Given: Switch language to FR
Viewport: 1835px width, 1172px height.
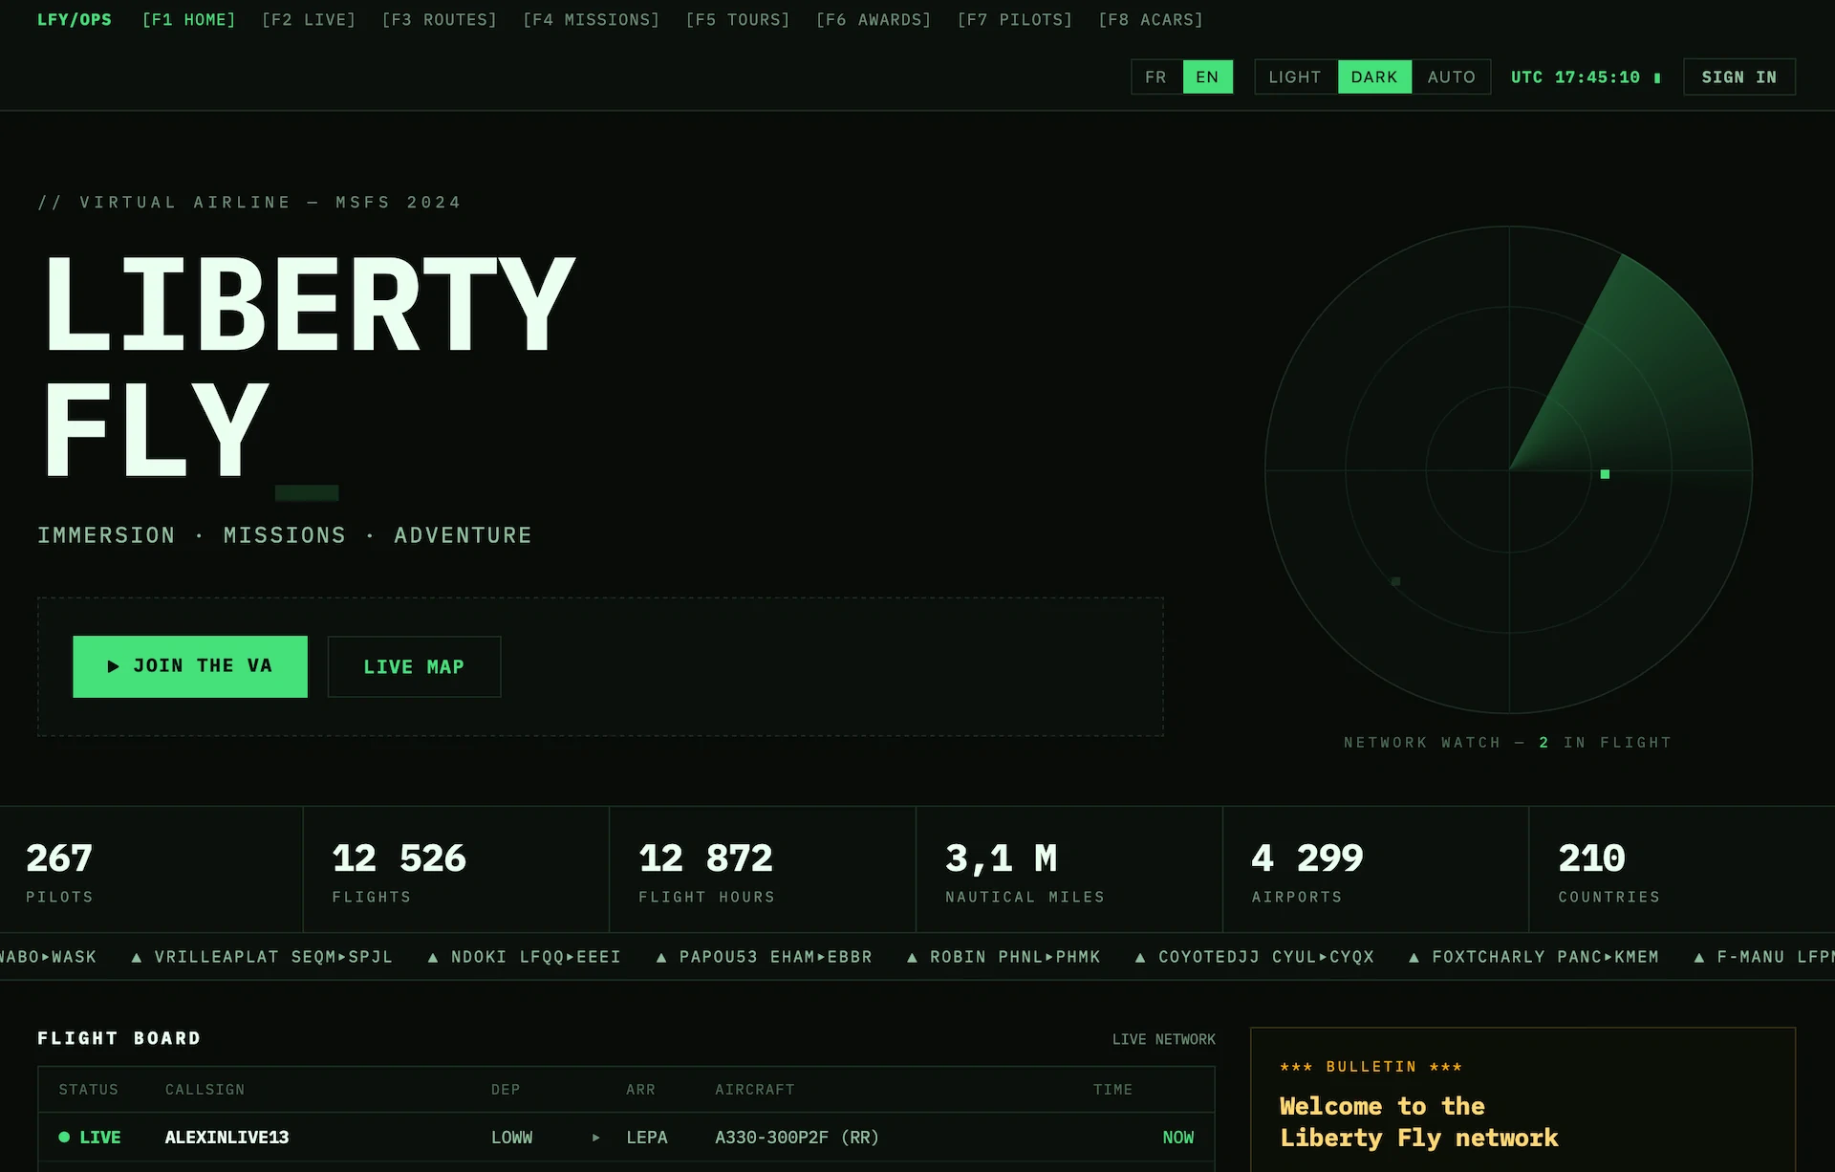Looking at the screenshot, I should coord(1156,76).
